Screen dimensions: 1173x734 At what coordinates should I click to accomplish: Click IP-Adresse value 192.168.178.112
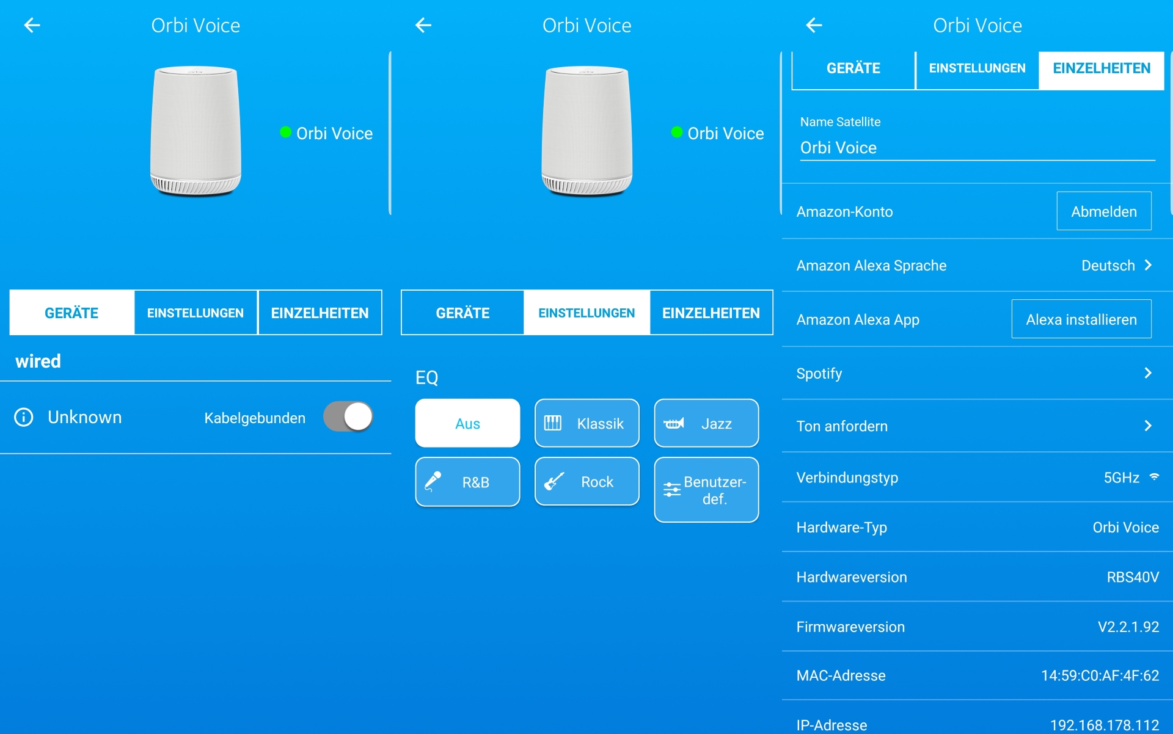pyautogui.click(x=1105, y=725)
